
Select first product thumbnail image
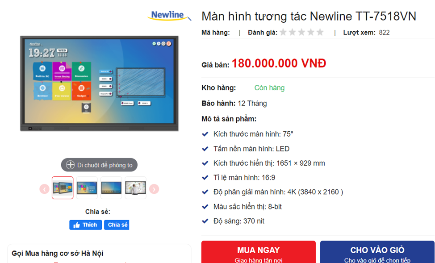(63, 188)
